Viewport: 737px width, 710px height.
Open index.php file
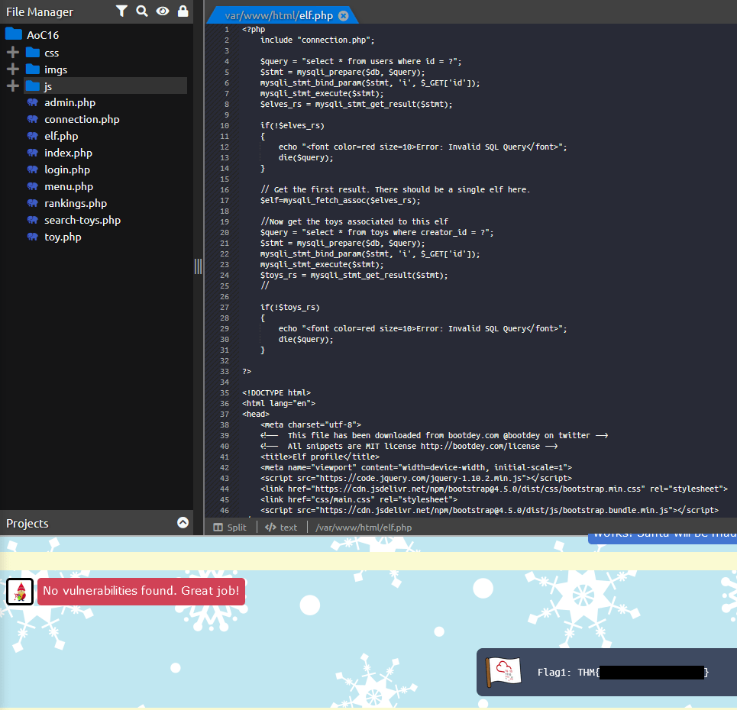pos(68,153)
